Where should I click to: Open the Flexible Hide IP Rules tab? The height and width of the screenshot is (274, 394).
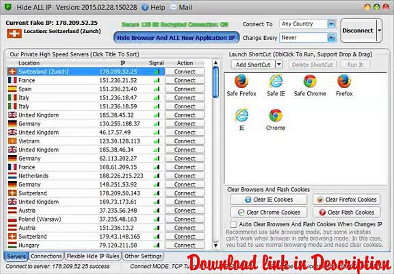click(x=93, y=256)
